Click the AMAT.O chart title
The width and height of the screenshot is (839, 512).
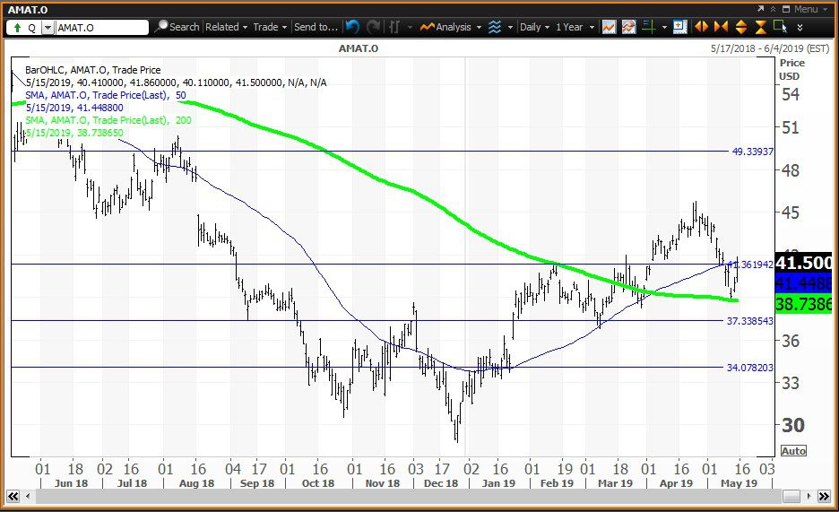click(359, 48)
